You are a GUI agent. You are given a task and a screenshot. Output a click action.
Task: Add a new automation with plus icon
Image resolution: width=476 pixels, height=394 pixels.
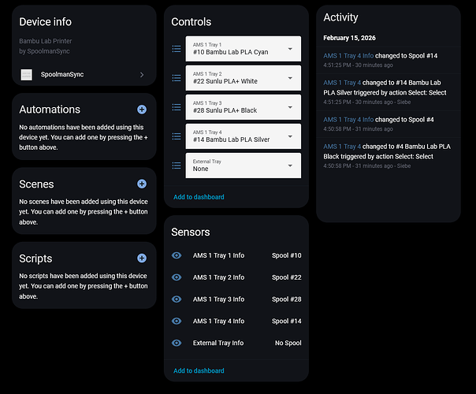[142, 110]
